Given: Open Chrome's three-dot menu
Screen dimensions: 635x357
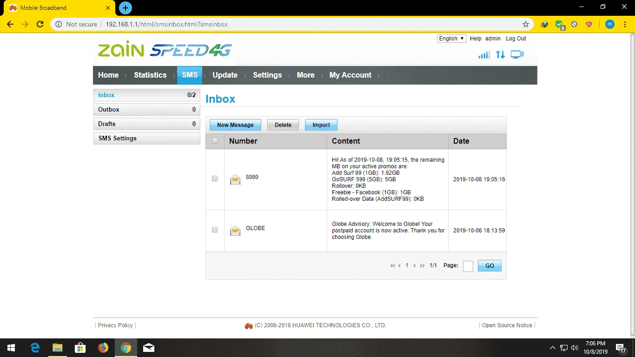Looking at the screenshot, I should [x=625, y=24].
